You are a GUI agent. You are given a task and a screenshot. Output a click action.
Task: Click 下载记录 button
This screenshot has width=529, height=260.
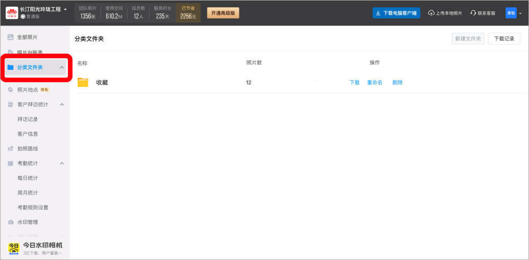(x=504, y=38)
